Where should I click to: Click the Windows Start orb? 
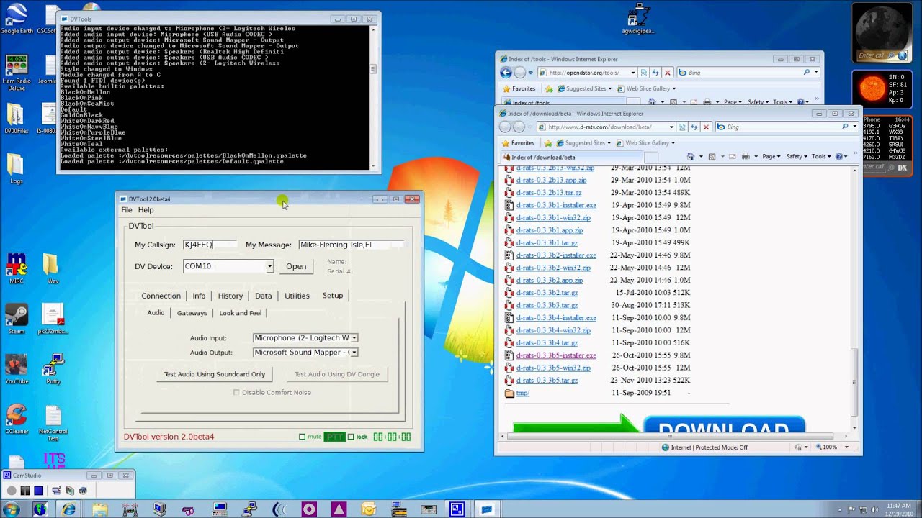point(10,509)
